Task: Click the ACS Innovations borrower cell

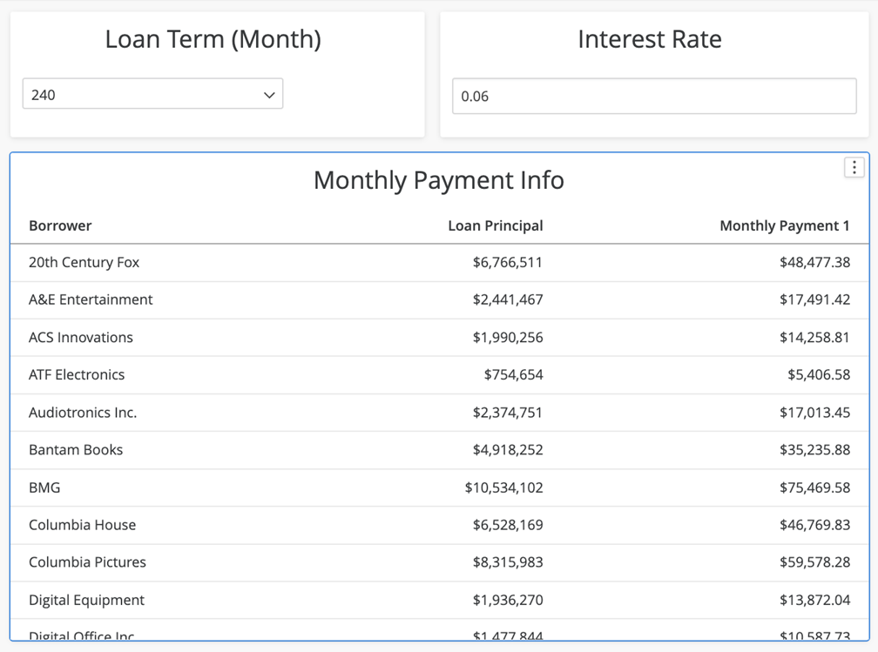Action: click(x=81, y=337)
